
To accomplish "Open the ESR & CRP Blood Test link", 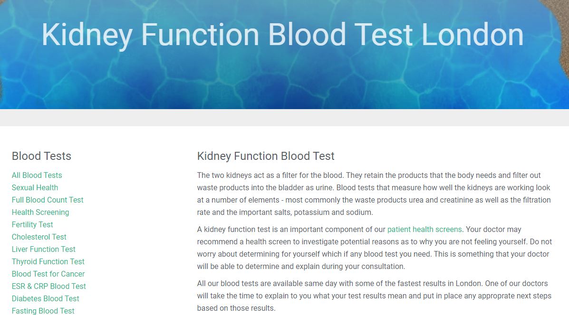I will coord(48,286).
